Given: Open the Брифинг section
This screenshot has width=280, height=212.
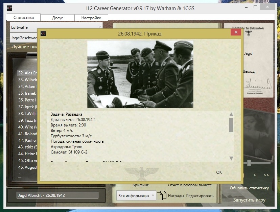Looking at the screenshot, I should [141, 185].
